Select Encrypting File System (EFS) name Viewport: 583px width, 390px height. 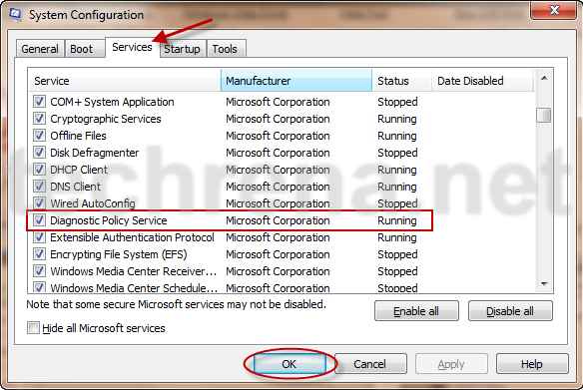click(119, 254)
